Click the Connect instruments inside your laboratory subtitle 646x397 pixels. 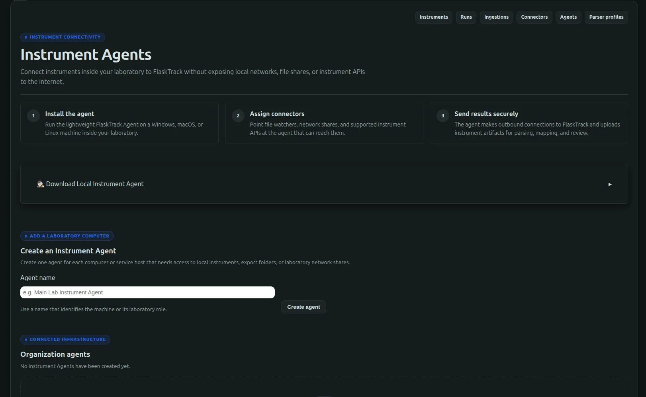tap(193, 76)
